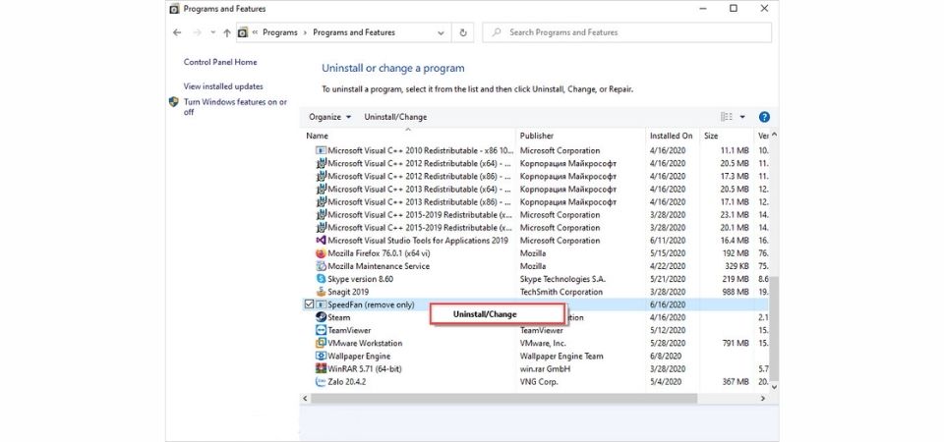Open the Control Panel Home link

tap(220, 62)
